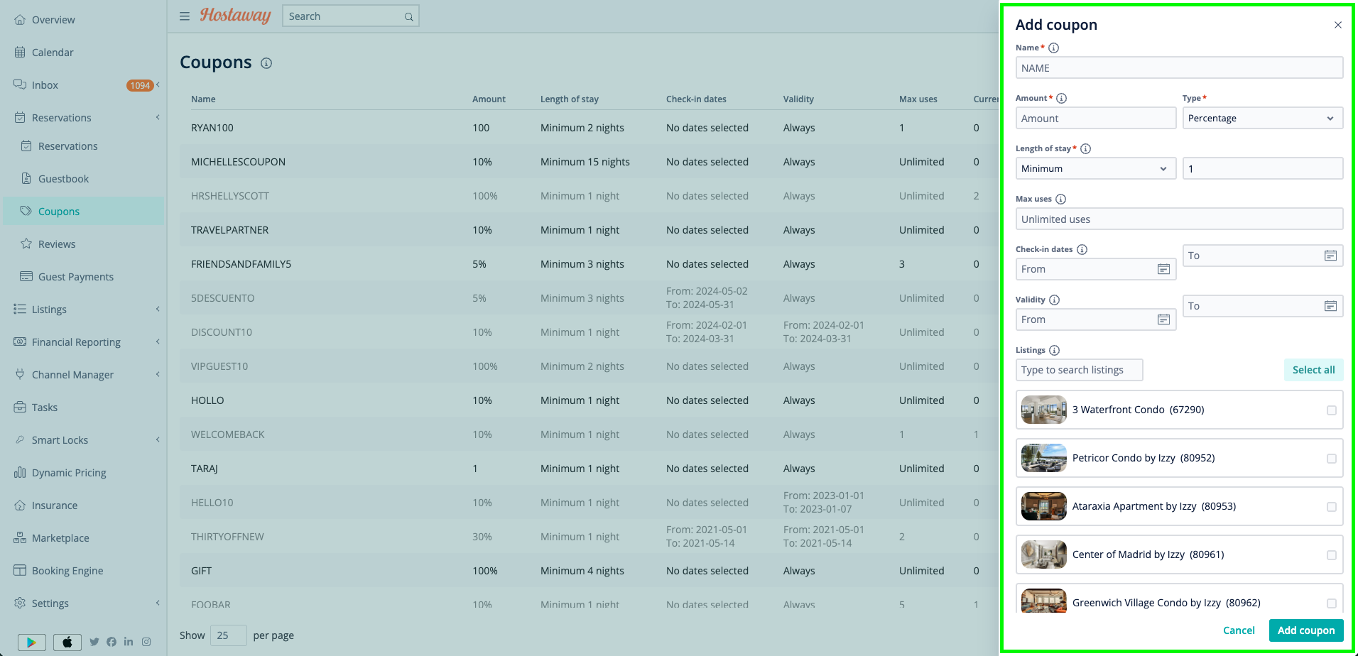Open Dynamic Pricing in the sidebar

pos(69,473)
